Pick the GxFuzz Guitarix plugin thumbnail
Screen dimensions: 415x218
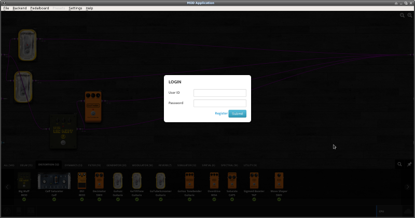[x=118, y=181]
